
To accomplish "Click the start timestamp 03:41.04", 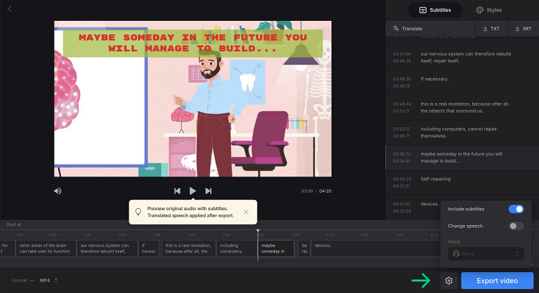I will pyautogui.click(x=402, y=54).
